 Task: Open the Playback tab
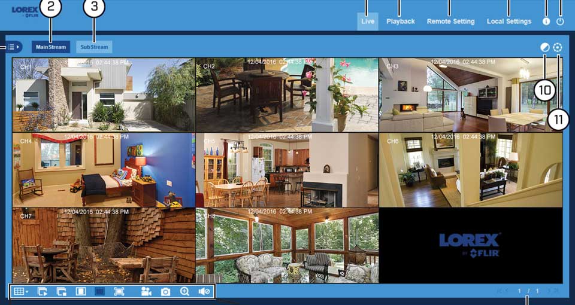(400, 22)
